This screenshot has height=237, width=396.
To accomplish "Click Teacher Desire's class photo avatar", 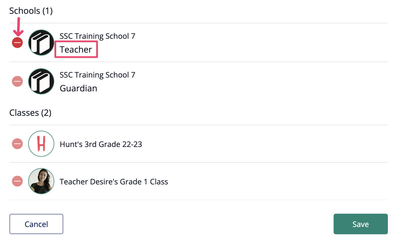I will pyautogui.click(x=41, y=181).
